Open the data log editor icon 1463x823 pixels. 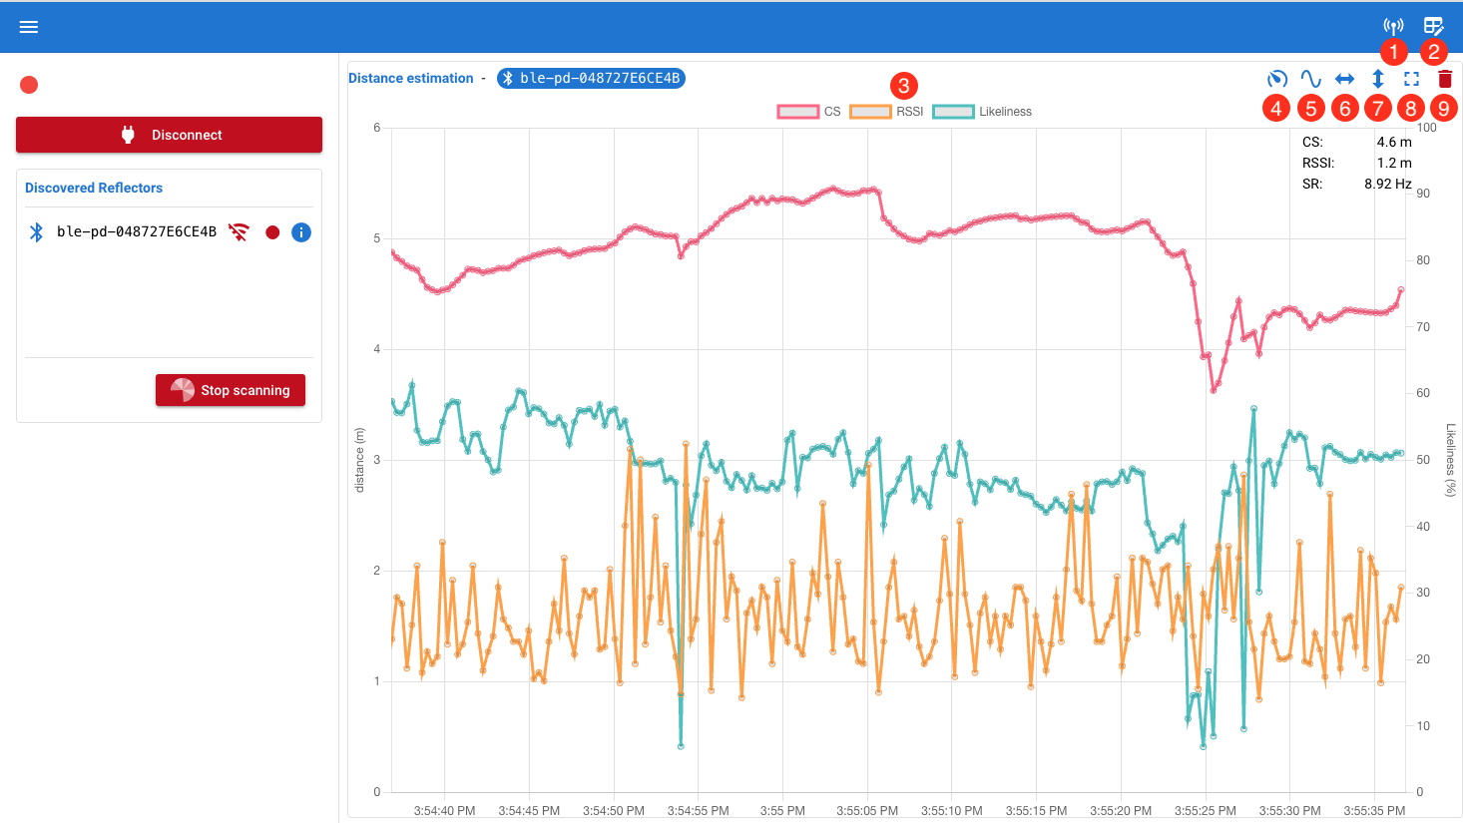click(1434, 25)
